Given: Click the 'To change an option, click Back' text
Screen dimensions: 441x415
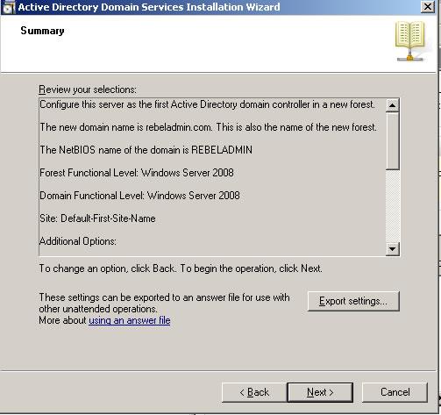Looking at the screenshot, I should pos(181,268).
